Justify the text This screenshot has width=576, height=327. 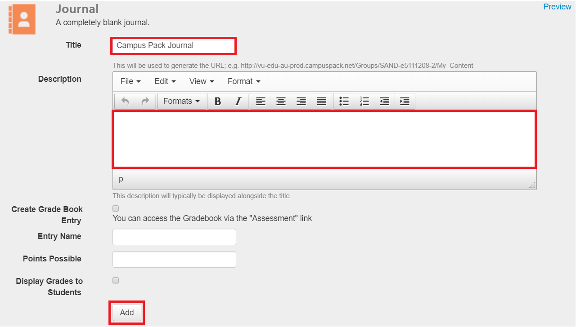click(x=321, y=101)
